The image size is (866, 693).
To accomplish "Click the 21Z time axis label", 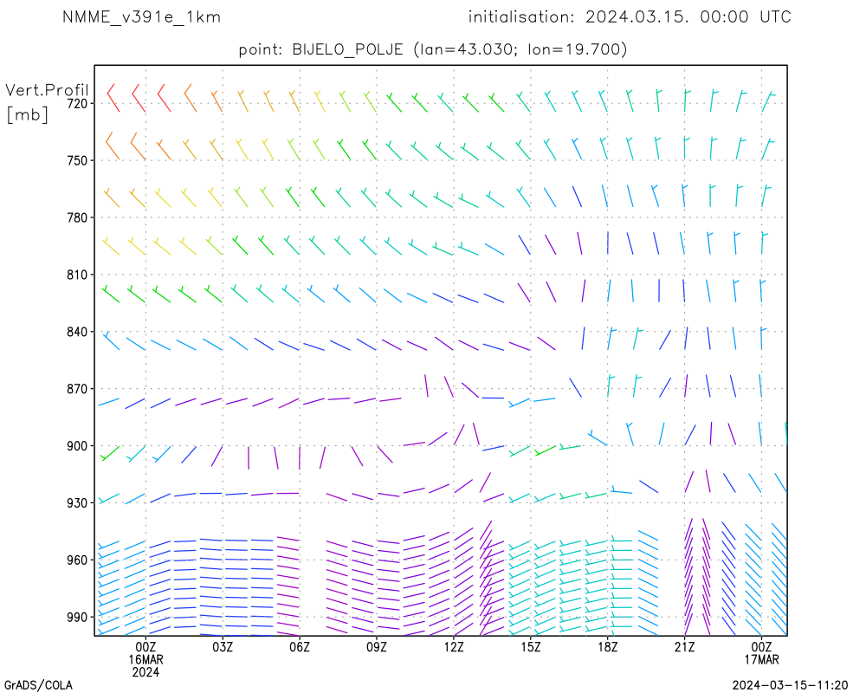I will tap(684, 646).
